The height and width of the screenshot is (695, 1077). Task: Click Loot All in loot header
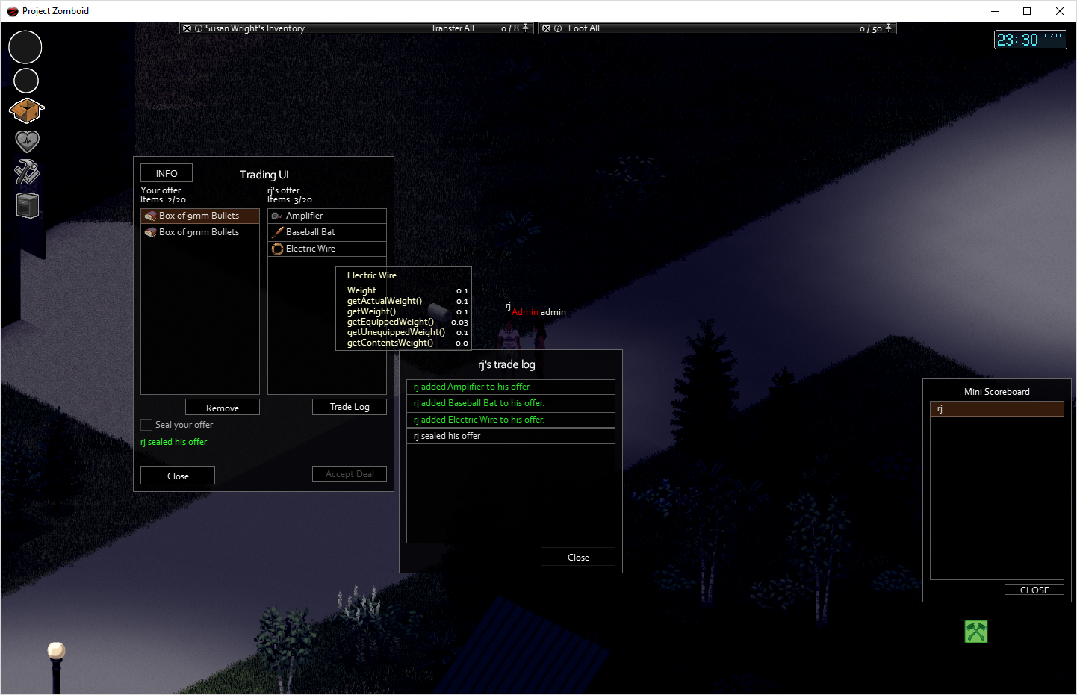584,28
